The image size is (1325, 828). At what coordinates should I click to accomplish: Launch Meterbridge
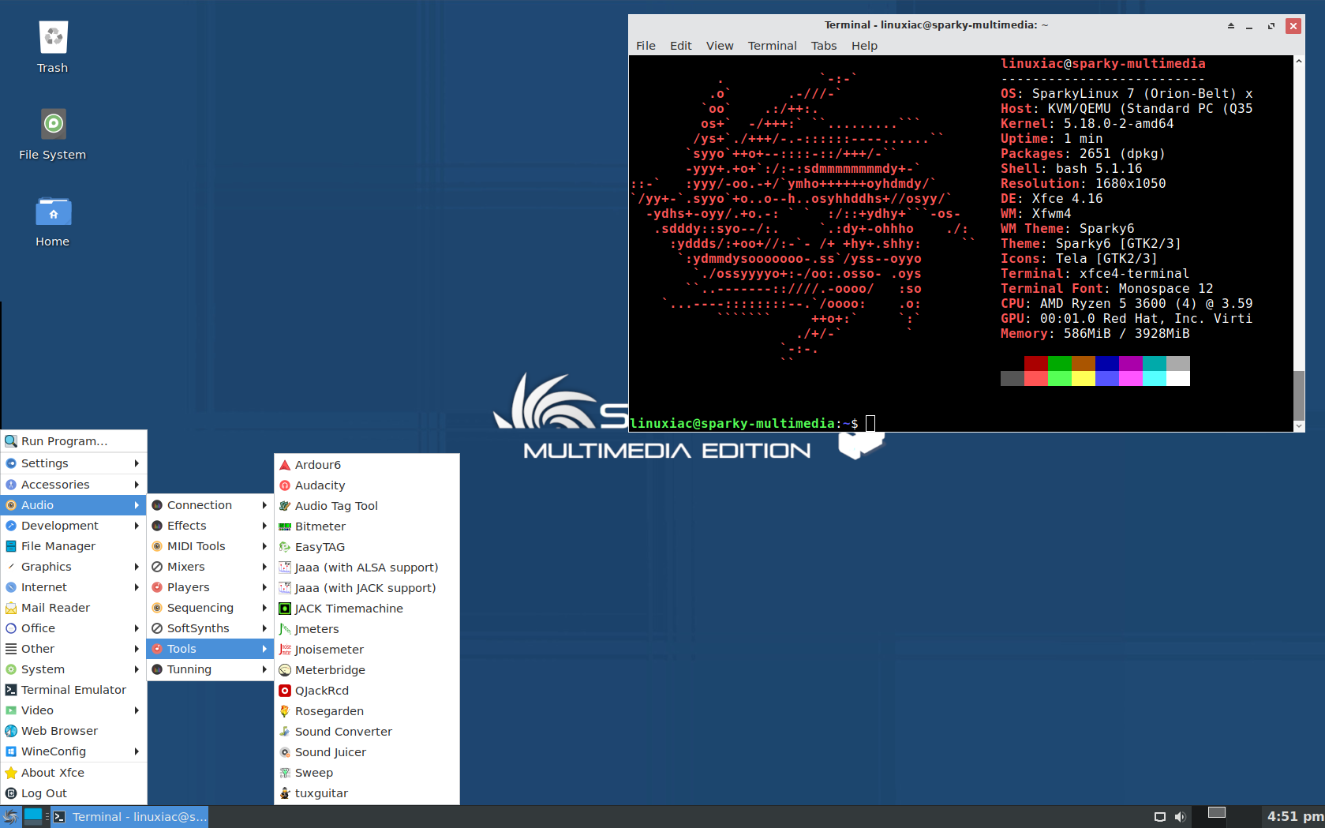[x=367, y=670]
